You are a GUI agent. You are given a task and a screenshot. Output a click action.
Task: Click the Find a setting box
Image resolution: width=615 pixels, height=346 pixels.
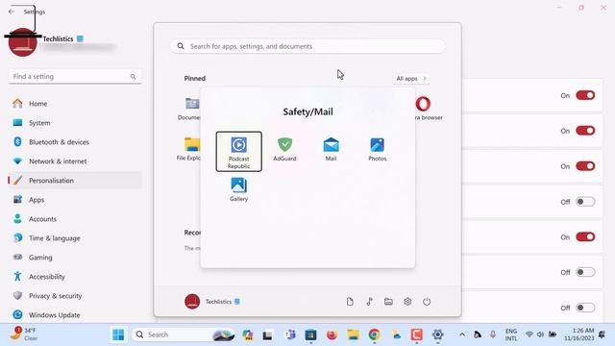tap(75, 77)
